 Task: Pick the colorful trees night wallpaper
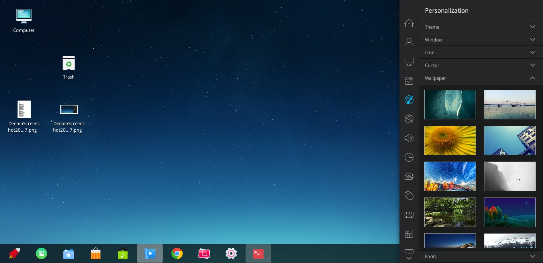coord(510,212)
